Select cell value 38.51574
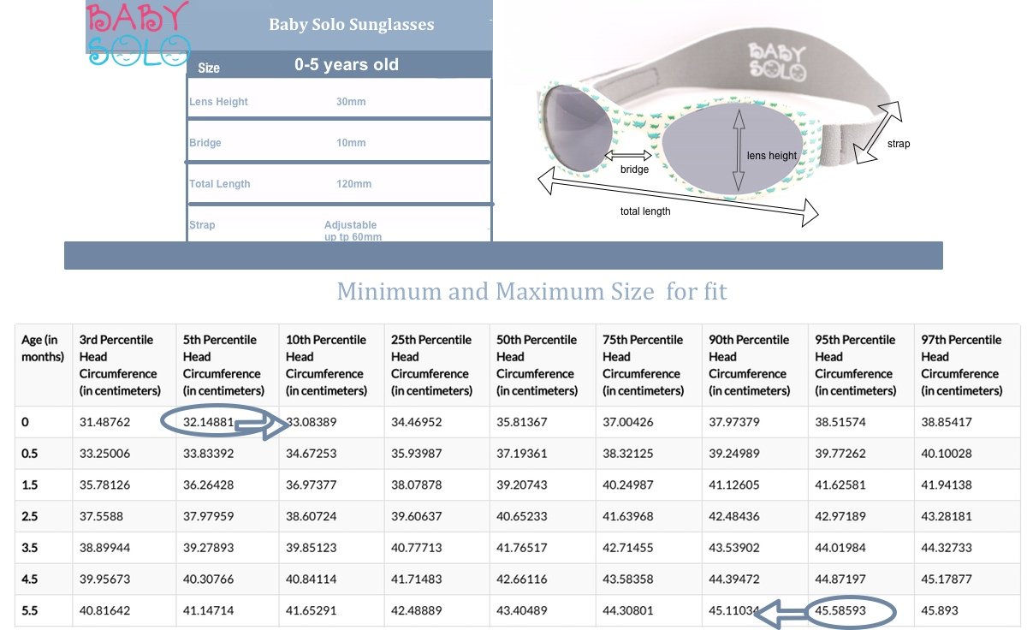Screen dimensions: 1027x630 point(840,422)
